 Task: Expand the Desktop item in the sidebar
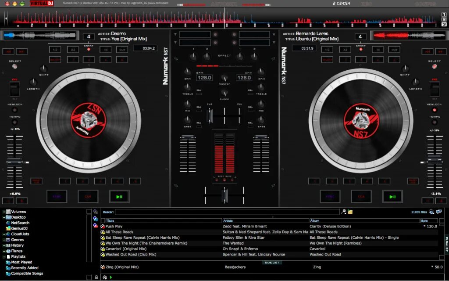[4, 217]
